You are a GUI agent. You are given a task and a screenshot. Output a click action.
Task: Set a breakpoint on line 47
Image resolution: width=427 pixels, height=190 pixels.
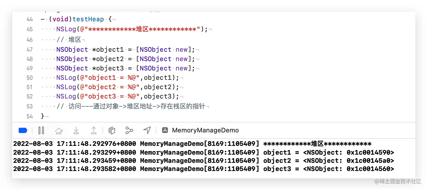click(x=29, y=49)
